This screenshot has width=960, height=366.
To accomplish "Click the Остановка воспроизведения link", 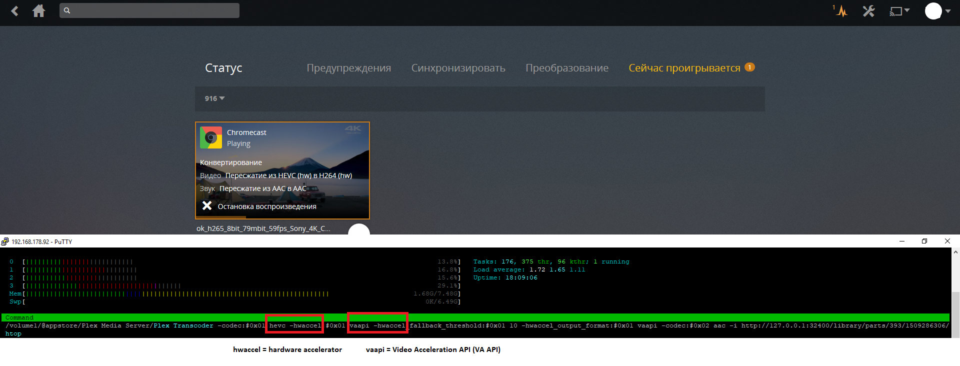I will [266, 206].
